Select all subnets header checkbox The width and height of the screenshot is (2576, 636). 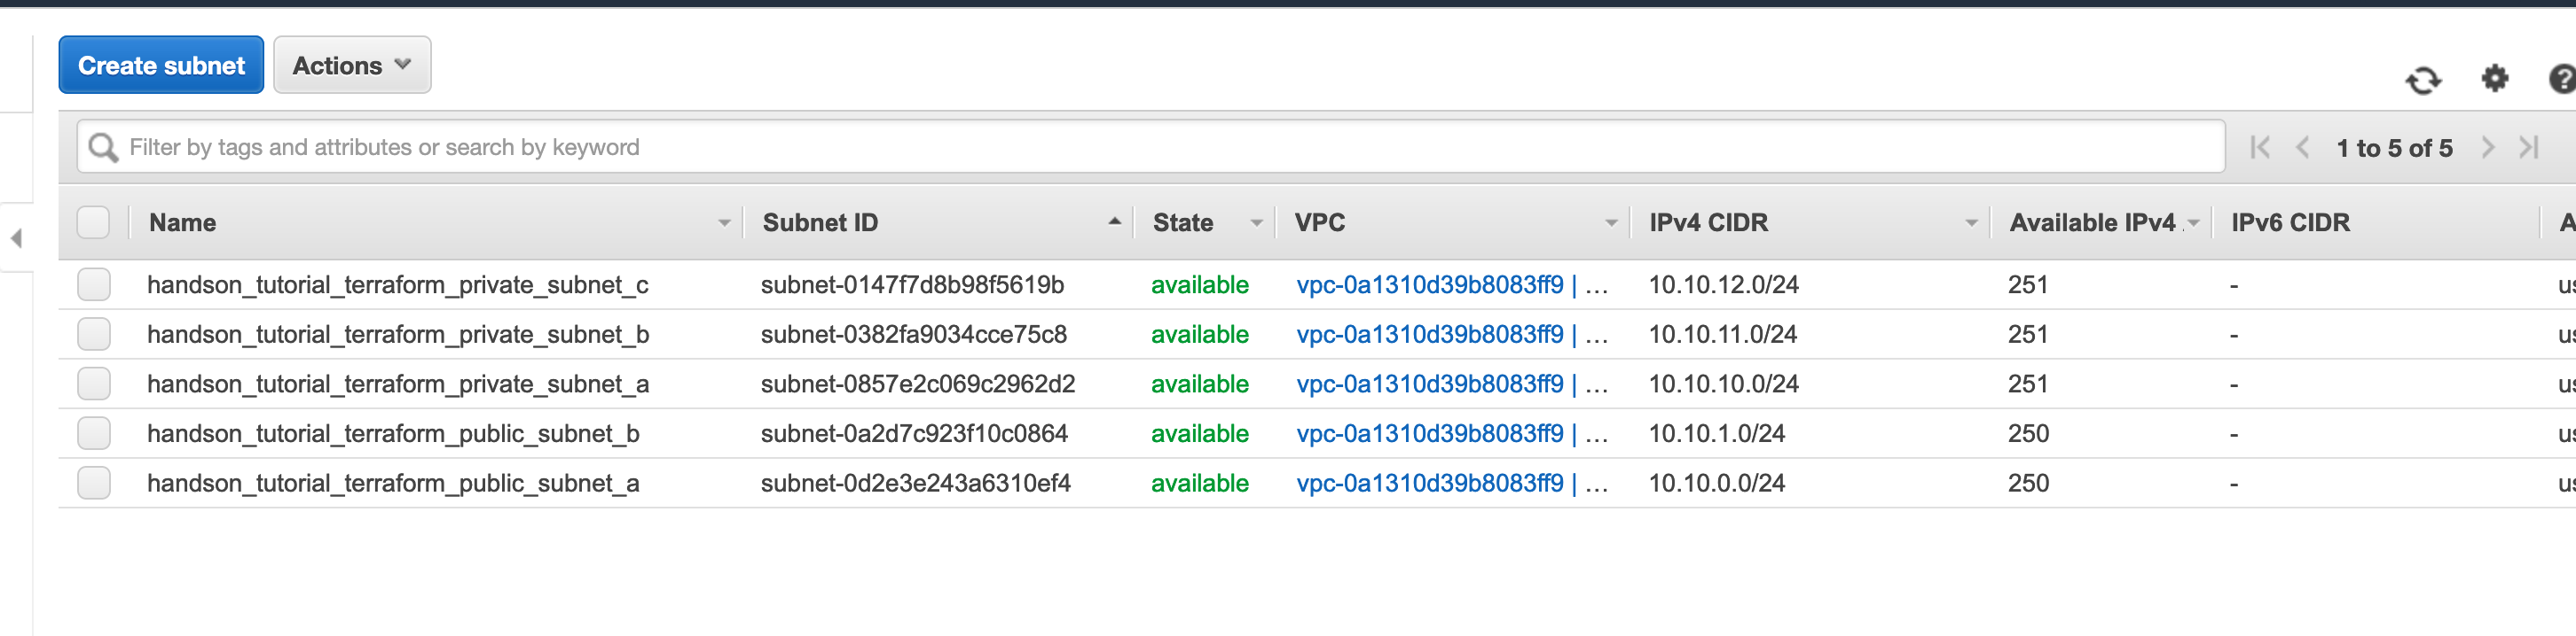point(93,222)
